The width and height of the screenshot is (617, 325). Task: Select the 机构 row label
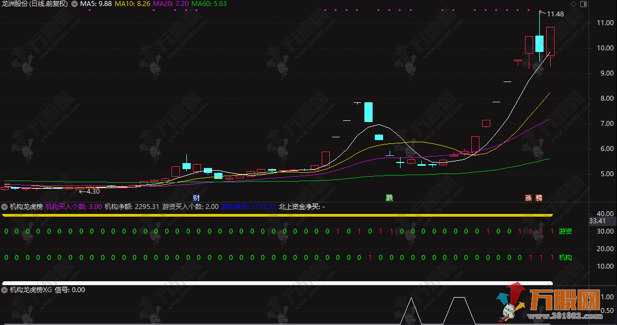pos(565,257)
